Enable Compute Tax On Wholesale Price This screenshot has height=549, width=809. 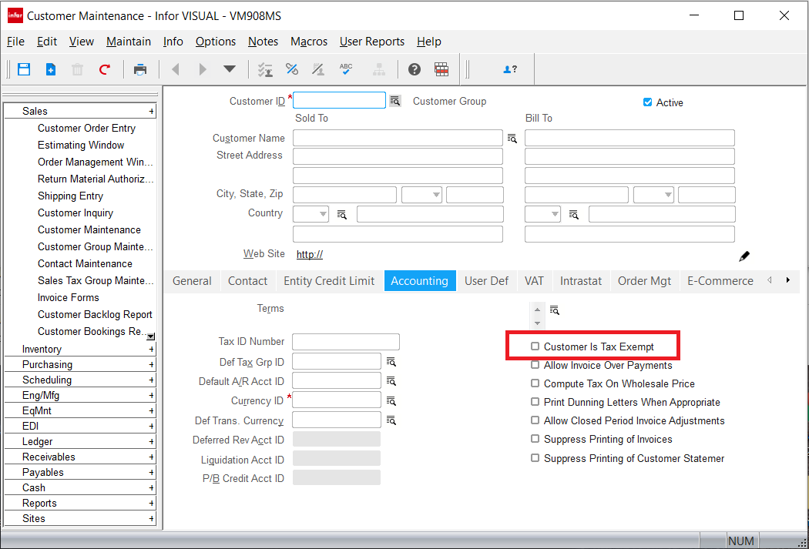tap(535, 383)
